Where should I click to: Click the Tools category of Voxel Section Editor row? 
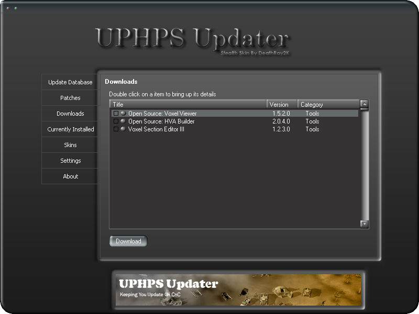point(312,129)
